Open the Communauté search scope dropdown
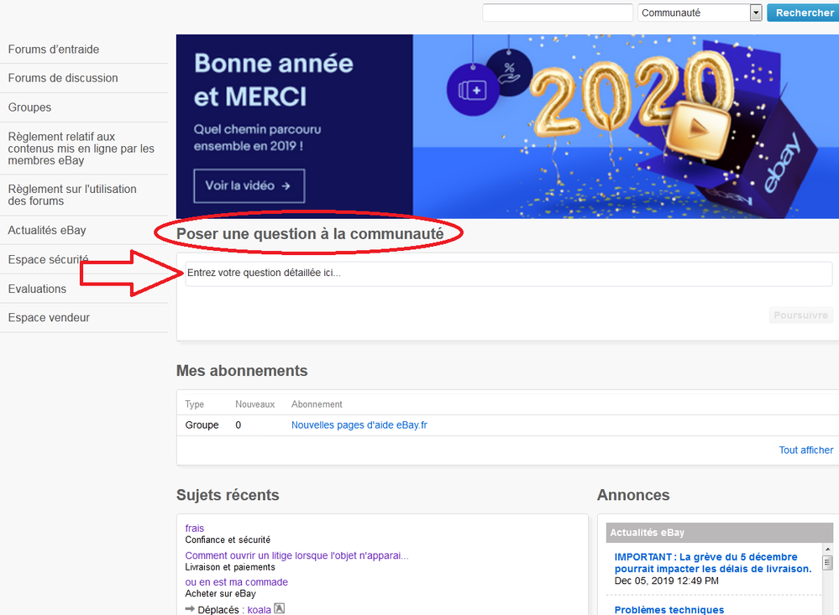Image resolution: width=839 pixels, height=615 pixels. [700, 13]
